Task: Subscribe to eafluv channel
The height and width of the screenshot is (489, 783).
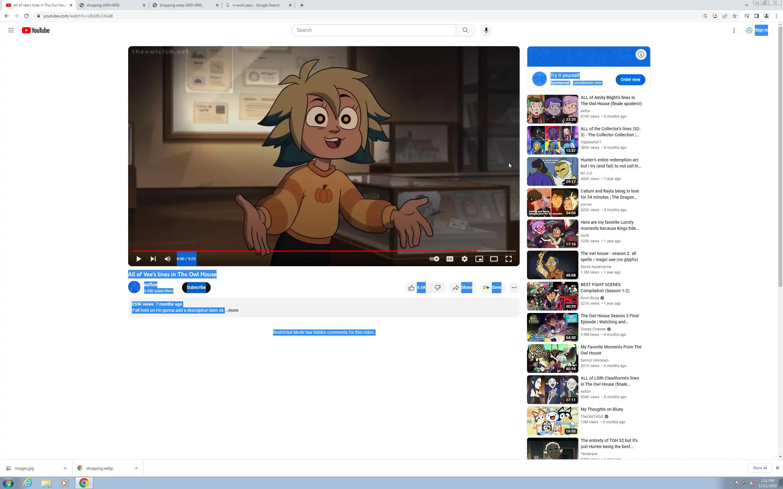Action: click(196, 288)
